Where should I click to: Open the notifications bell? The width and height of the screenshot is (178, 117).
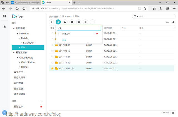coord(4,27)
